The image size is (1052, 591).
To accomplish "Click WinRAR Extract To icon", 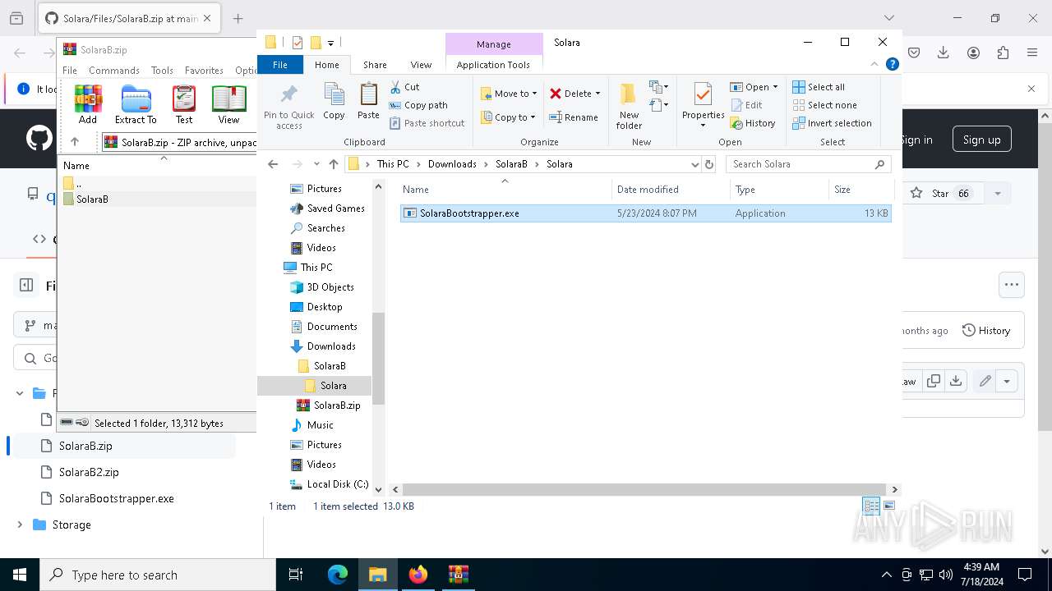I will [136, 104].
